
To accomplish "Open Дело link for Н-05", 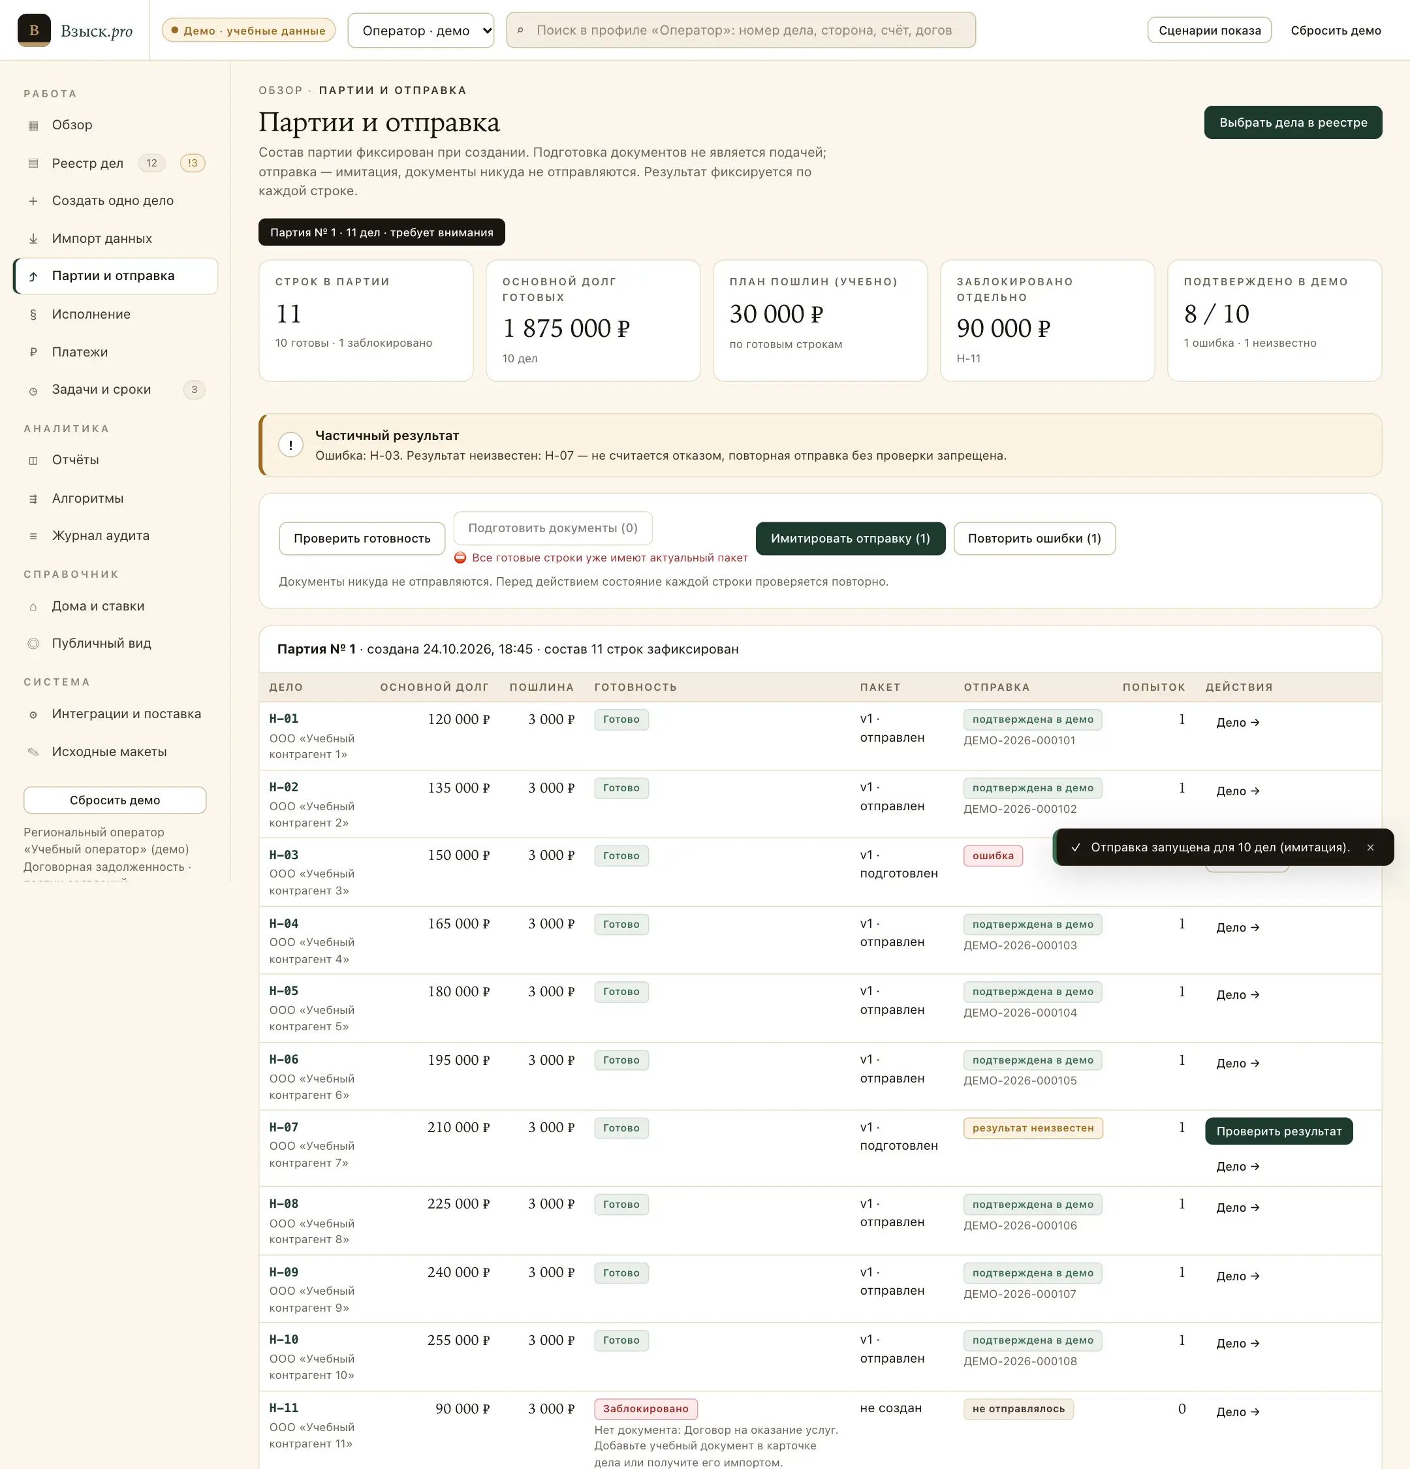I will point(1237,994).
